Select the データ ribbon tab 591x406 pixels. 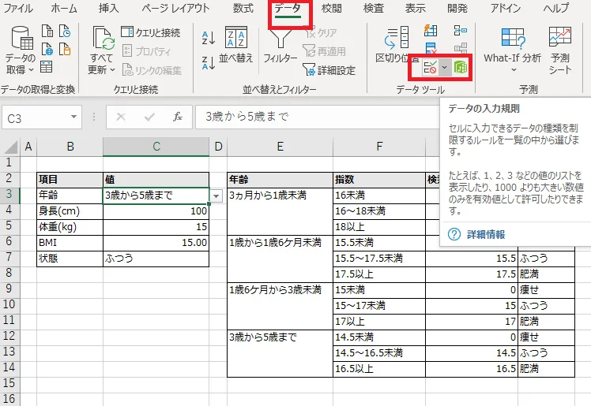click(x=288, y=8)
